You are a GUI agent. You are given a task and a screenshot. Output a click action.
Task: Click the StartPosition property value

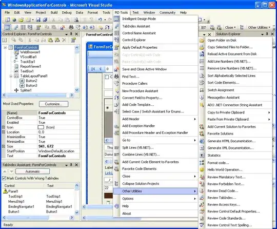(58, 151)
